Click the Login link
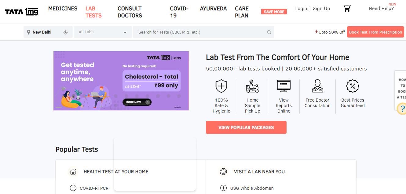The height and width of the screenshot is (194, 406). [301, 9]
